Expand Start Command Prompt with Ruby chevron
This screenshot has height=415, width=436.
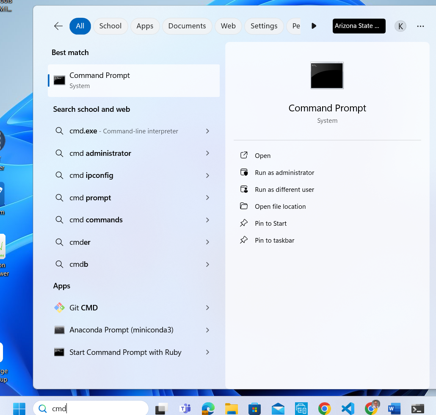tap(207, 352)
